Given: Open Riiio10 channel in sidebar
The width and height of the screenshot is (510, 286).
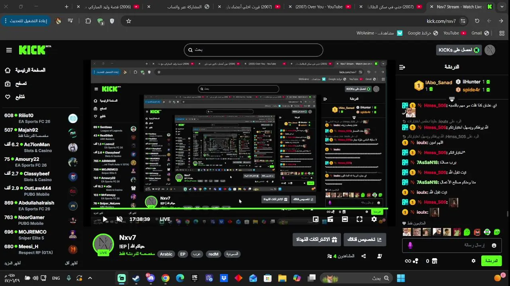Looking at the screenshot, I should tap(41, 118).
